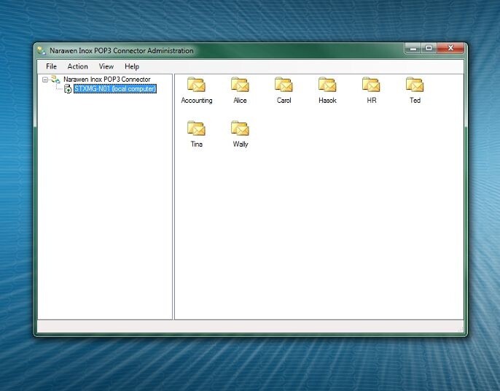This screenshot has width=500, height=391.
Task: Select the Alice mailbox folder icon
Action: coord(240,85)
